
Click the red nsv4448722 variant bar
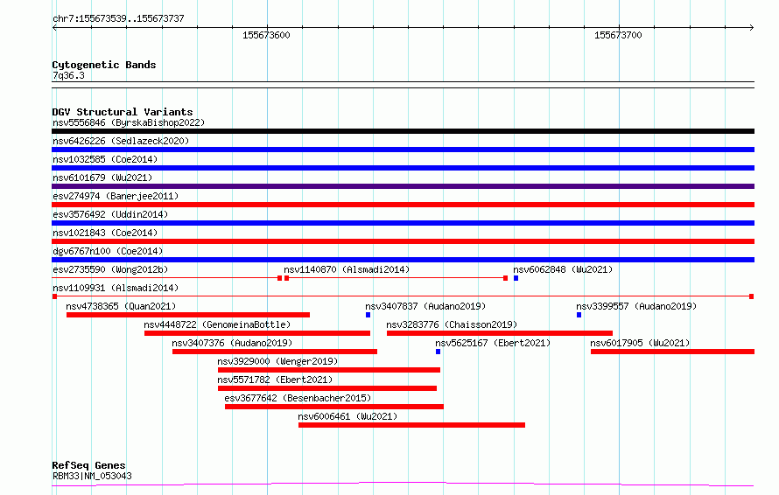click(257, 333)
